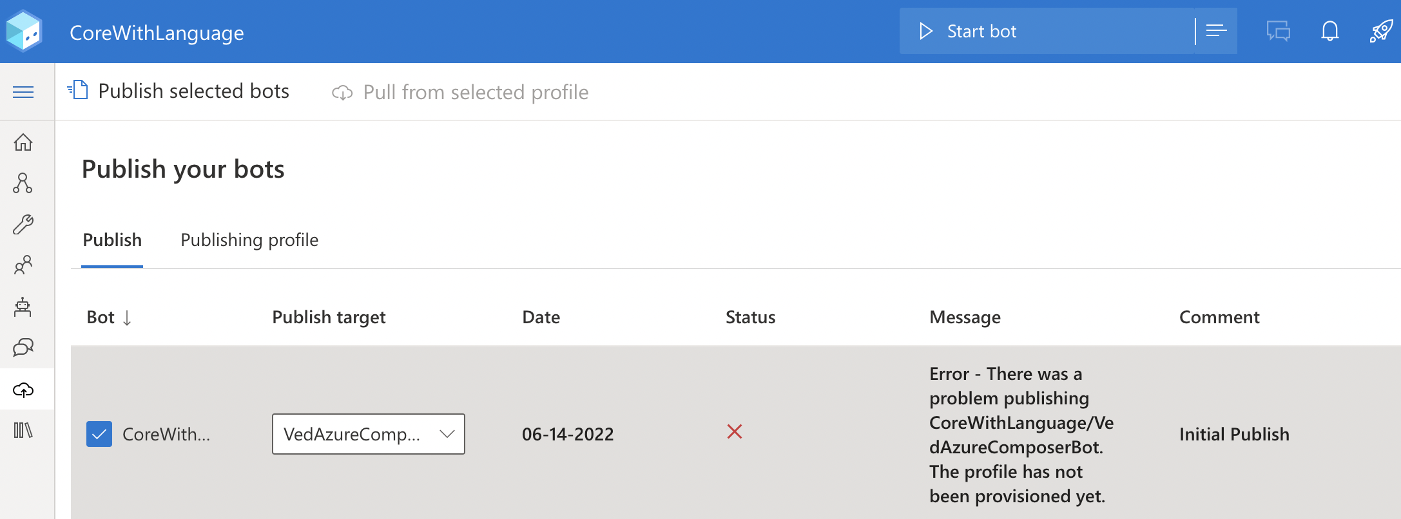Open the notifications bell

pos(1329,31)
